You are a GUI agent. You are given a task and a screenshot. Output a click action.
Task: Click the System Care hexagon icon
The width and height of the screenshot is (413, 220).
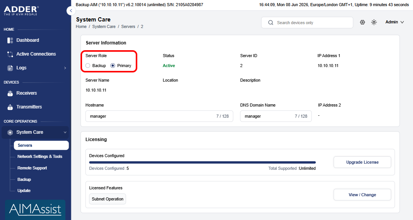pos(10,132)
